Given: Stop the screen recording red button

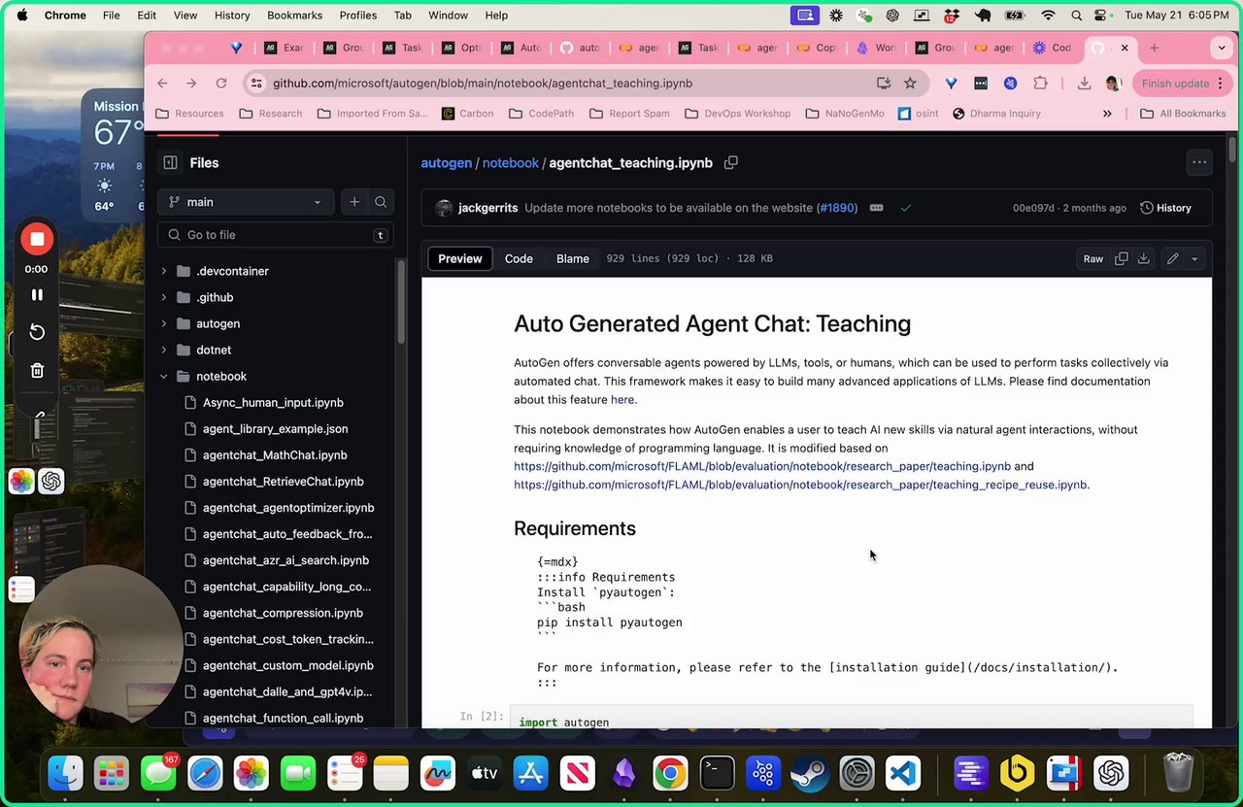Looking at the screenshot, I should [37, 239].
